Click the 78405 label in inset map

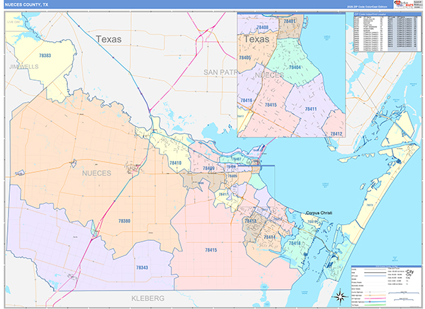pyautogui.click(x=245, y=58)
